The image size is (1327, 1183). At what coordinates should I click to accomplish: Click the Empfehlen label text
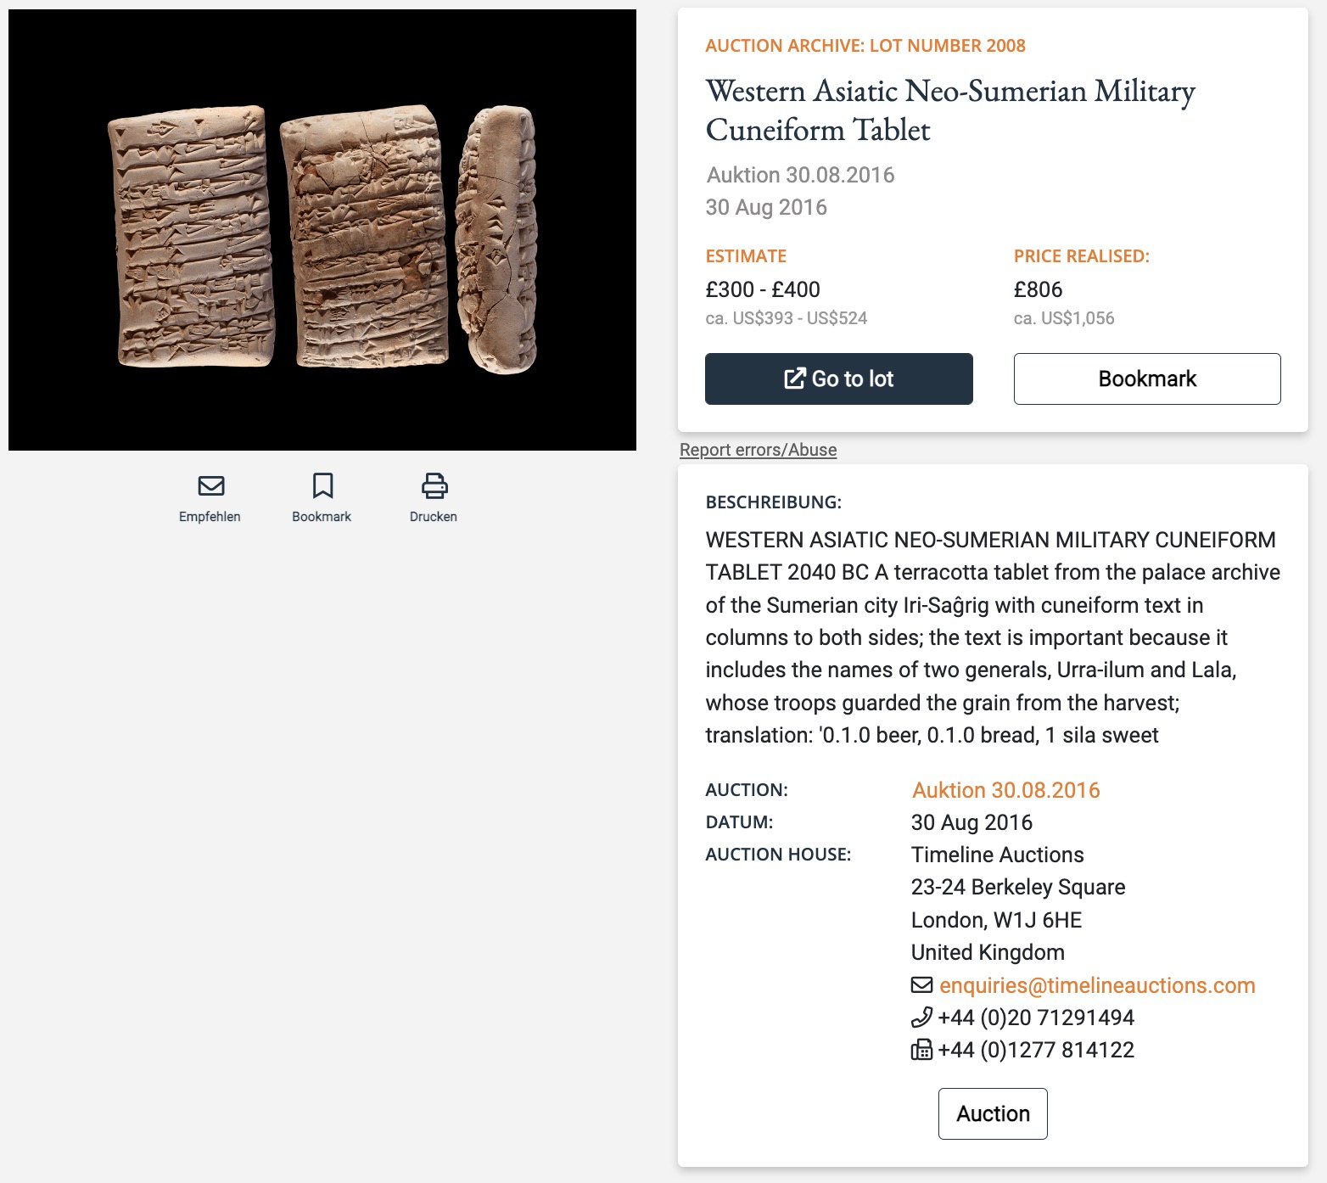coord(210,517)
